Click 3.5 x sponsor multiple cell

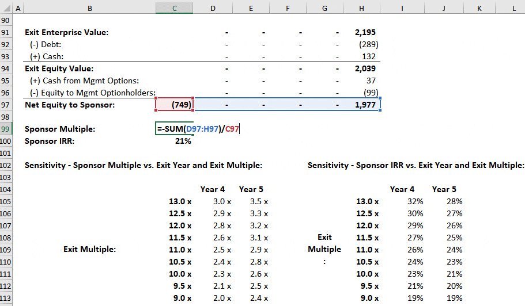click(259, 201)
